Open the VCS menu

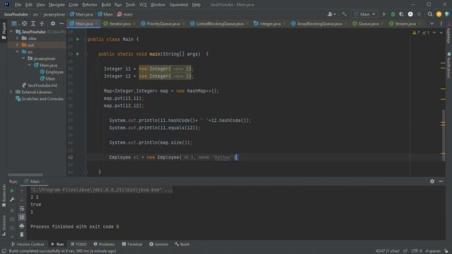pyautogui.click(x=143, y=5)
